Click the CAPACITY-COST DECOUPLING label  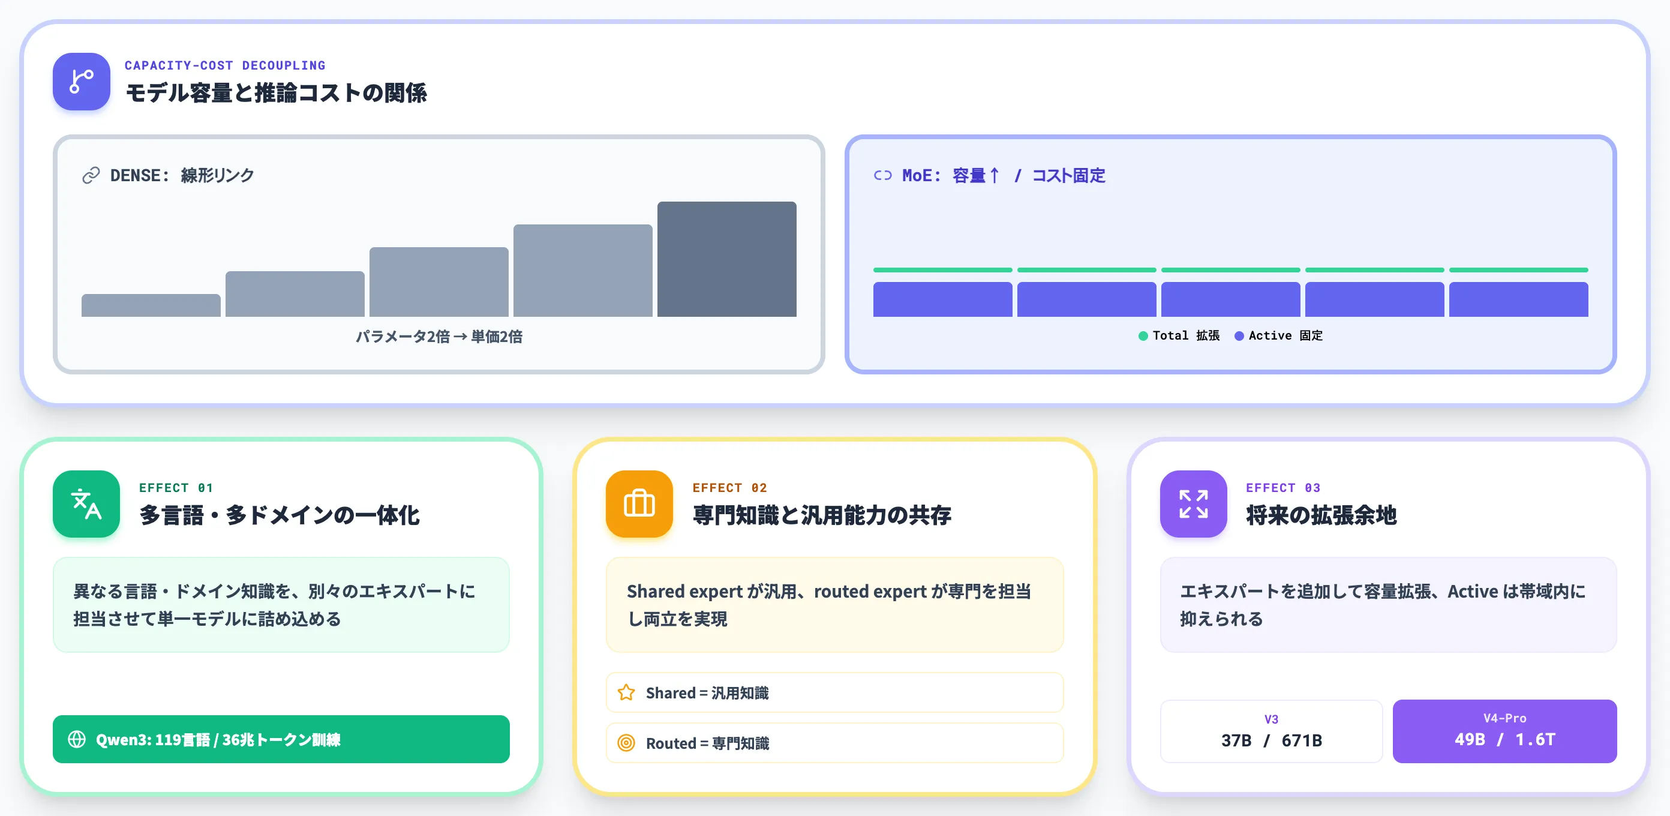tap(225, 65)
